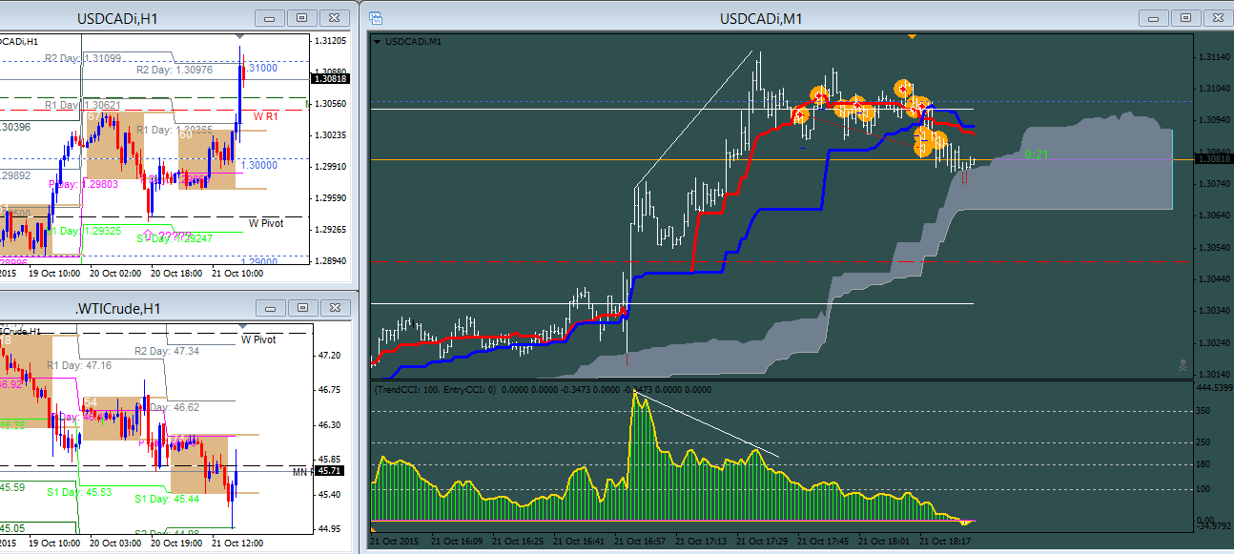Open the USDCADi,M1 one-click trading arrow
The height and width of the screenshot is (554, 1234).
[x=377, y=41]
